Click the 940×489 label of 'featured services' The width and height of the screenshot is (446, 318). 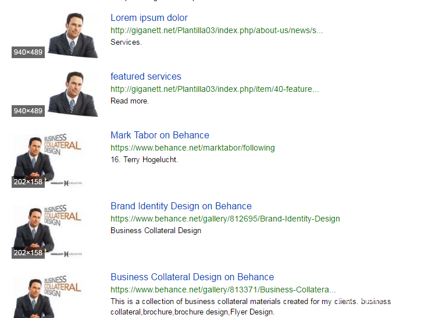[x=28, y=111]
